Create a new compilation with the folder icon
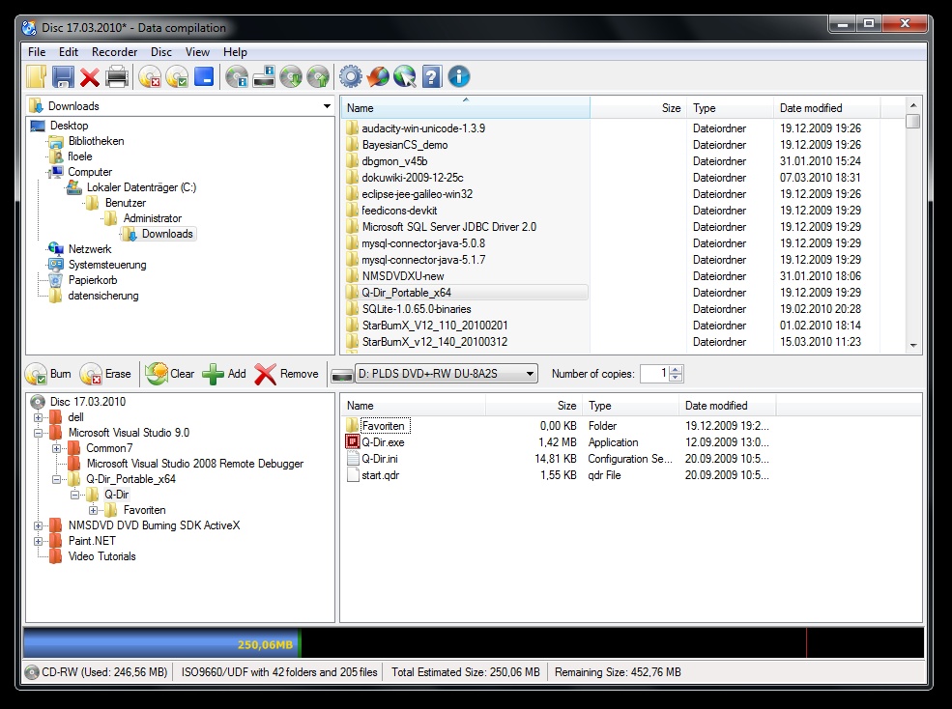This screenshot has width=952, height=709. 34,76
